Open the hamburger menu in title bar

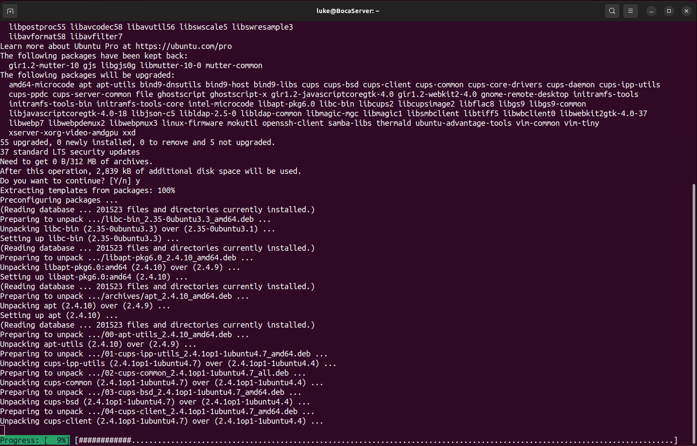[x=630, y=11]
